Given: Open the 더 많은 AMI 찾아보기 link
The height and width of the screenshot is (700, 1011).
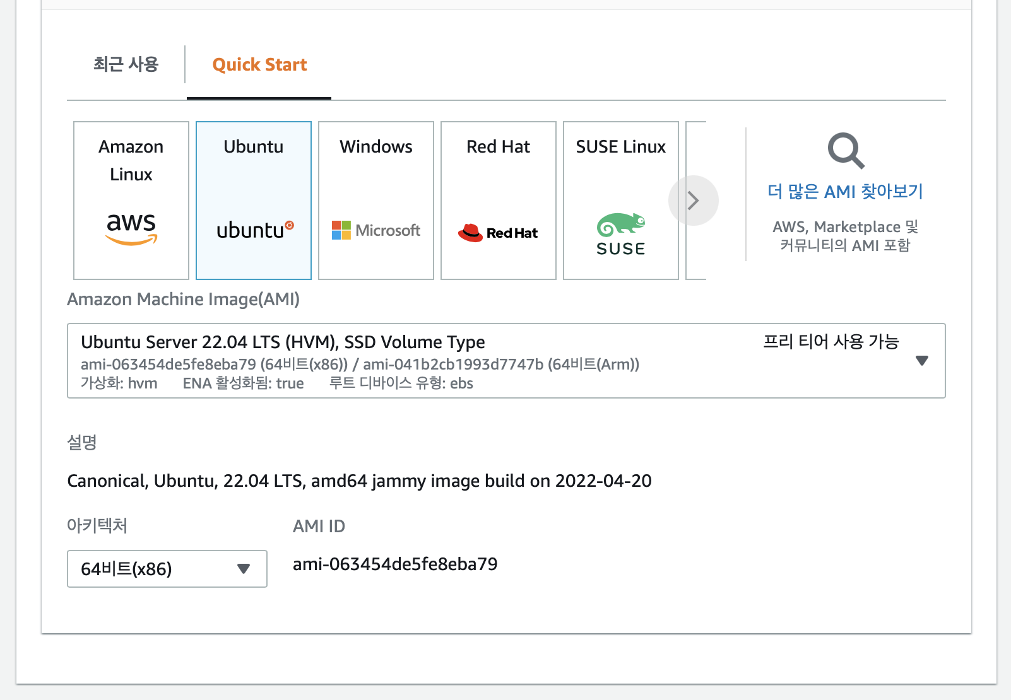Looking at the screenshot, I should click(845, 191).
